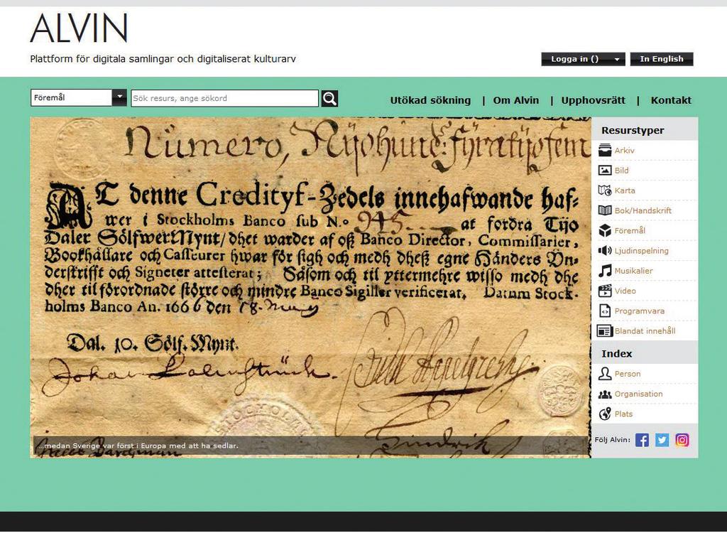Follow the Person index link
The width and height of the screenshot is (727, 533).
coord(628,374)
